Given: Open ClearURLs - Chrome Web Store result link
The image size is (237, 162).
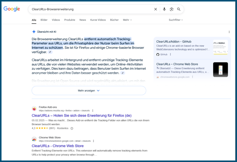Looking at the screenshot, I should coord(57,146).
